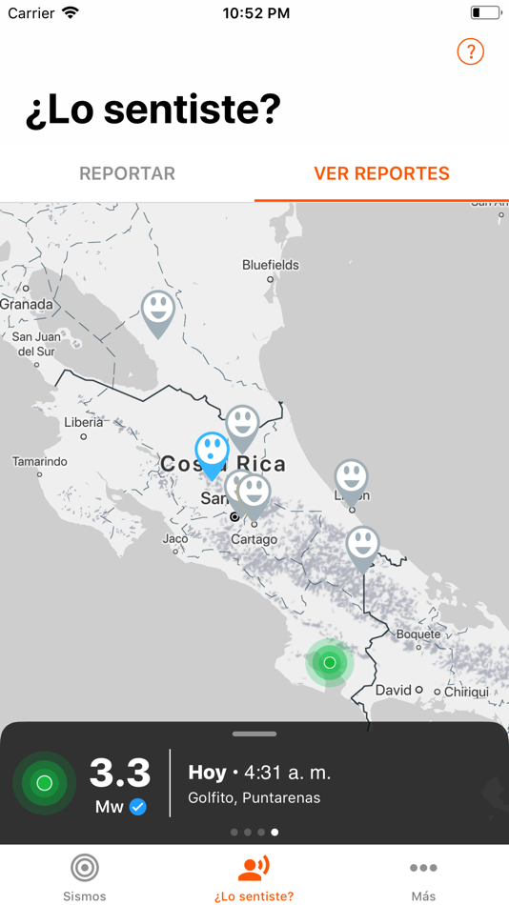Tap the drag handle of the earthquake card
This screenshot has height=905, width=509.
click(x=254, y=734)
